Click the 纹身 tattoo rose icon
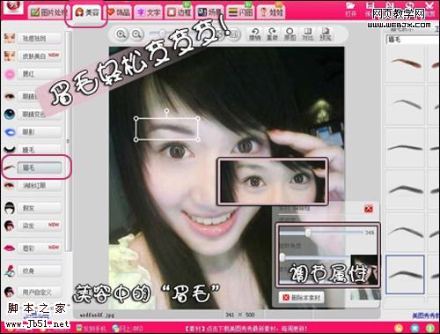The height and width of the screenshot is (334, 440). 10,271
